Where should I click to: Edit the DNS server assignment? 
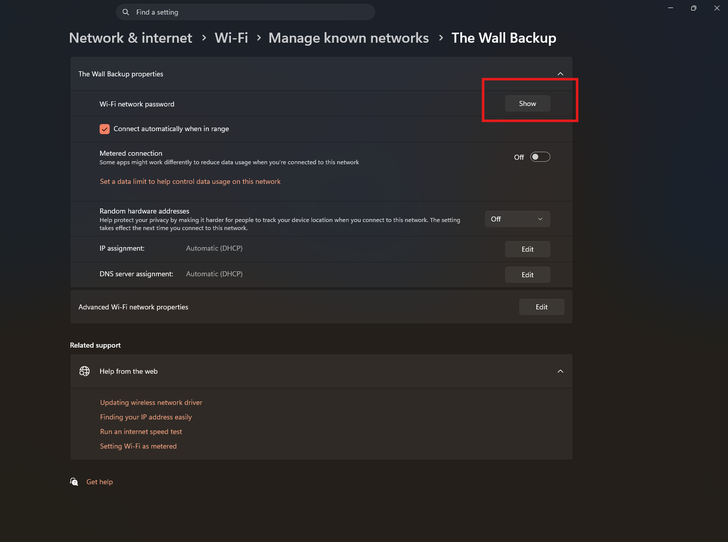[528, 275]
